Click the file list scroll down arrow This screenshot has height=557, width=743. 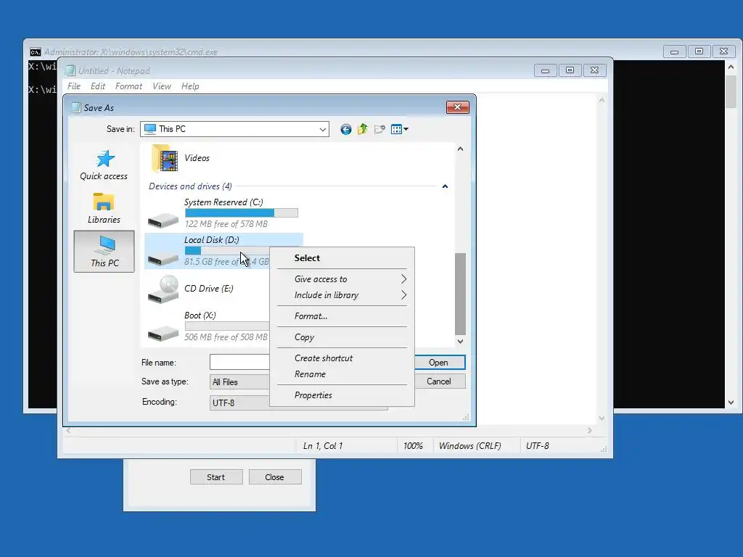pyautogui.click(x=460, y=341)
